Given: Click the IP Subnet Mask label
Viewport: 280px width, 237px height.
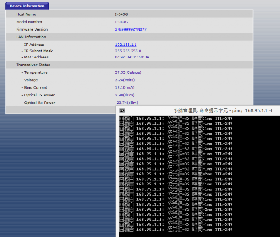Looking at the screenshot, I should [38, 51].
